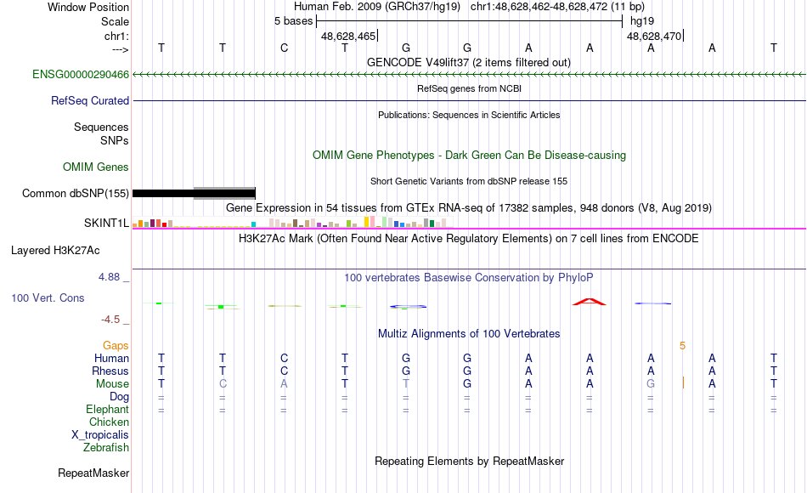Click the 48,628,470 coordinate marker
Image resolution: width=807 pixels, height=493 pixels.
655,36
